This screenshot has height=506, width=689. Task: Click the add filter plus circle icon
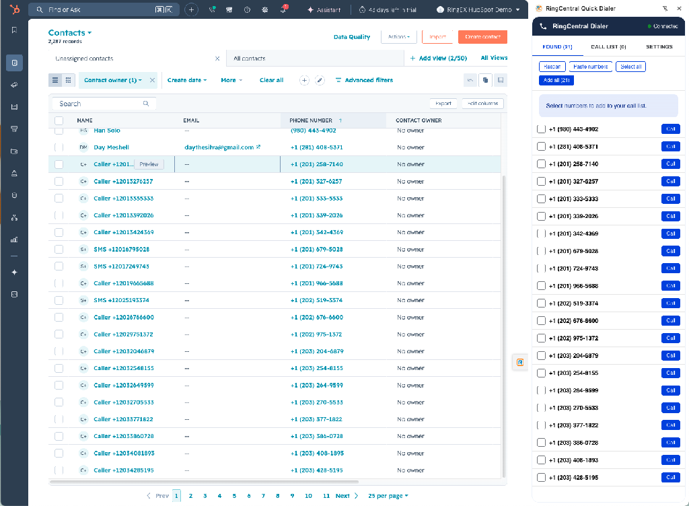(x=305, y=80)
